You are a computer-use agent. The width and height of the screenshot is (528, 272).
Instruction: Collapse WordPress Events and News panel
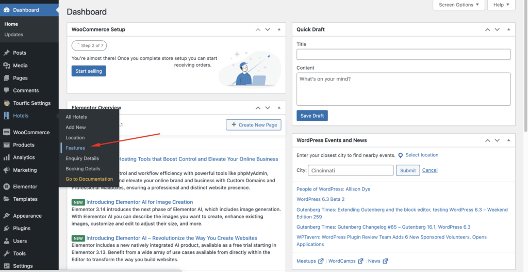[508, 140]
